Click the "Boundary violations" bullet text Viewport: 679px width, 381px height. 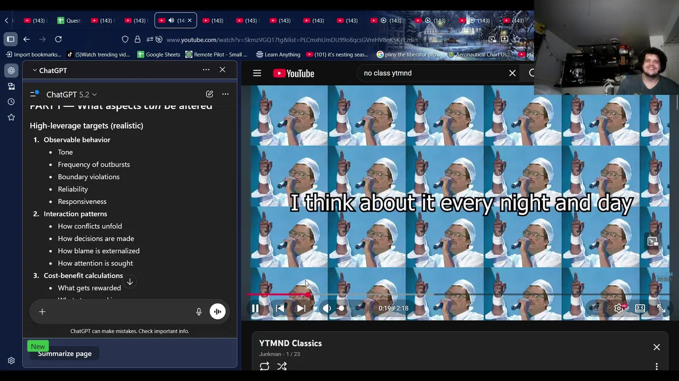(x=89, y=177)
